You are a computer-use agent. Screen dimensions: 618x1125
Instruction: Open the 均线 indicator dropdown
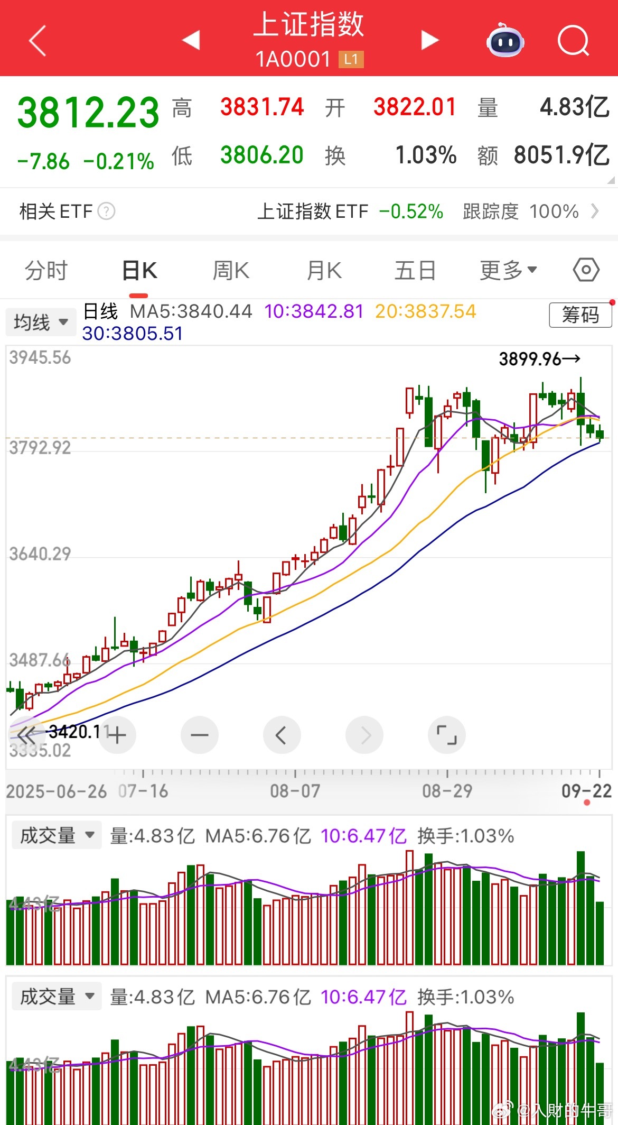tap(41, 322)
